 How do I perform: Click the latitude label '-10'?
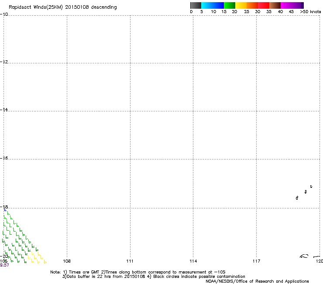click(x=4, y=14)
